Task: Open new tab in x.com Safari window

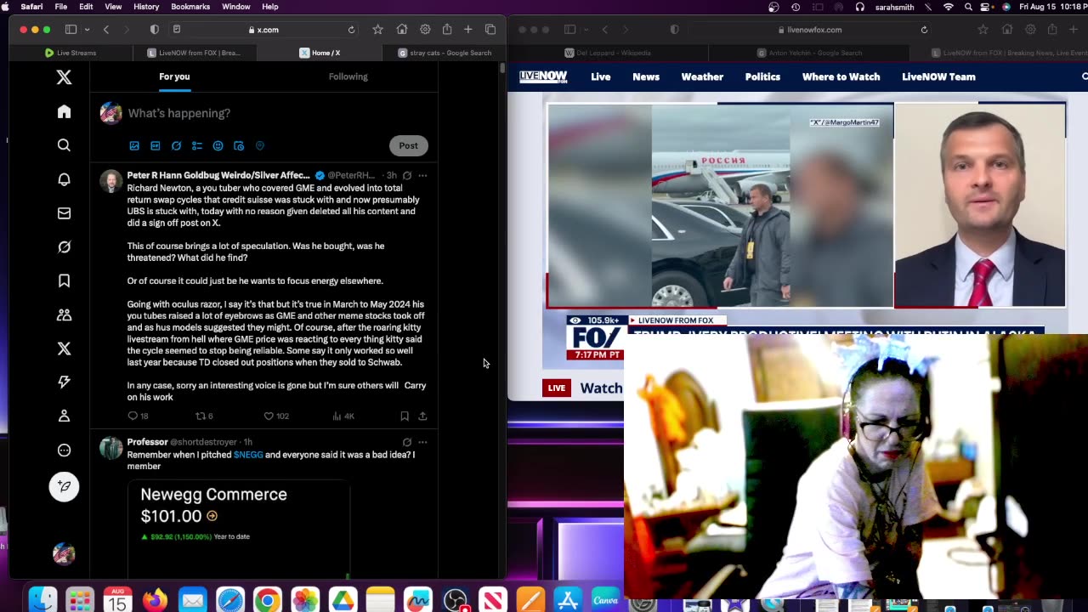Action: [467, 30]
